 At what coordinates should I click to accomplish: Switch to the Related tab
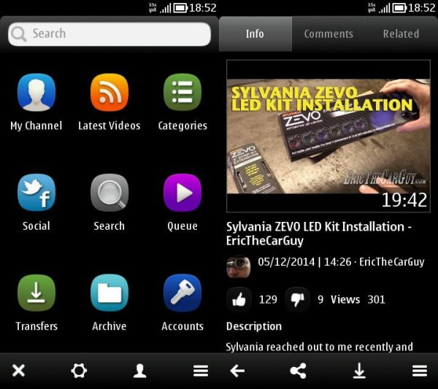(401, 34)
